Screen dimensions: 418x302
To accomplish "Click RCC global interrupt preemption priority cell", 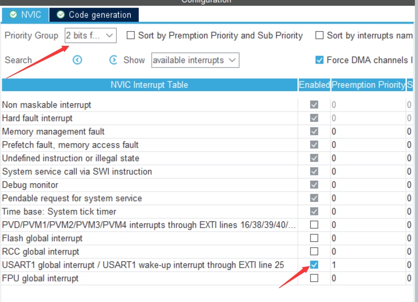I will (368, 252).
